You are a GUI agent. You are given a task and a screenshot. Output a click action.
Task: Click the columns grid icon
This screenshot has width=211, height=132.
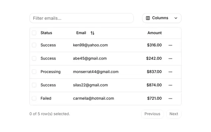click(x=148, y=18)
